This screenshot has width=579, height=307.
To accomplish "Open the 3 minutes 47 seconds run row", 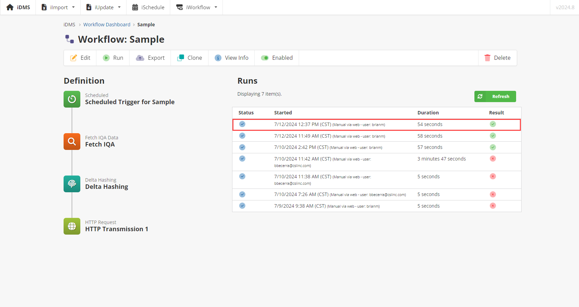I will pos(376,162).
